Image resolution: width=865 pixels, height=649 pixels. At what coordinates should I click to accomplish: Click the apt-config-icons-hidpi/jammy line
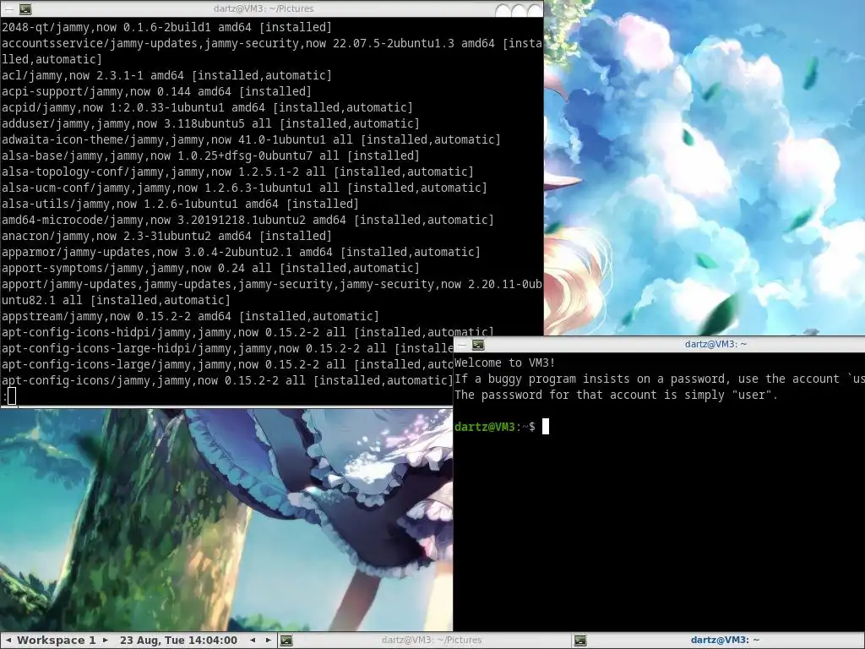click(248, 332)
